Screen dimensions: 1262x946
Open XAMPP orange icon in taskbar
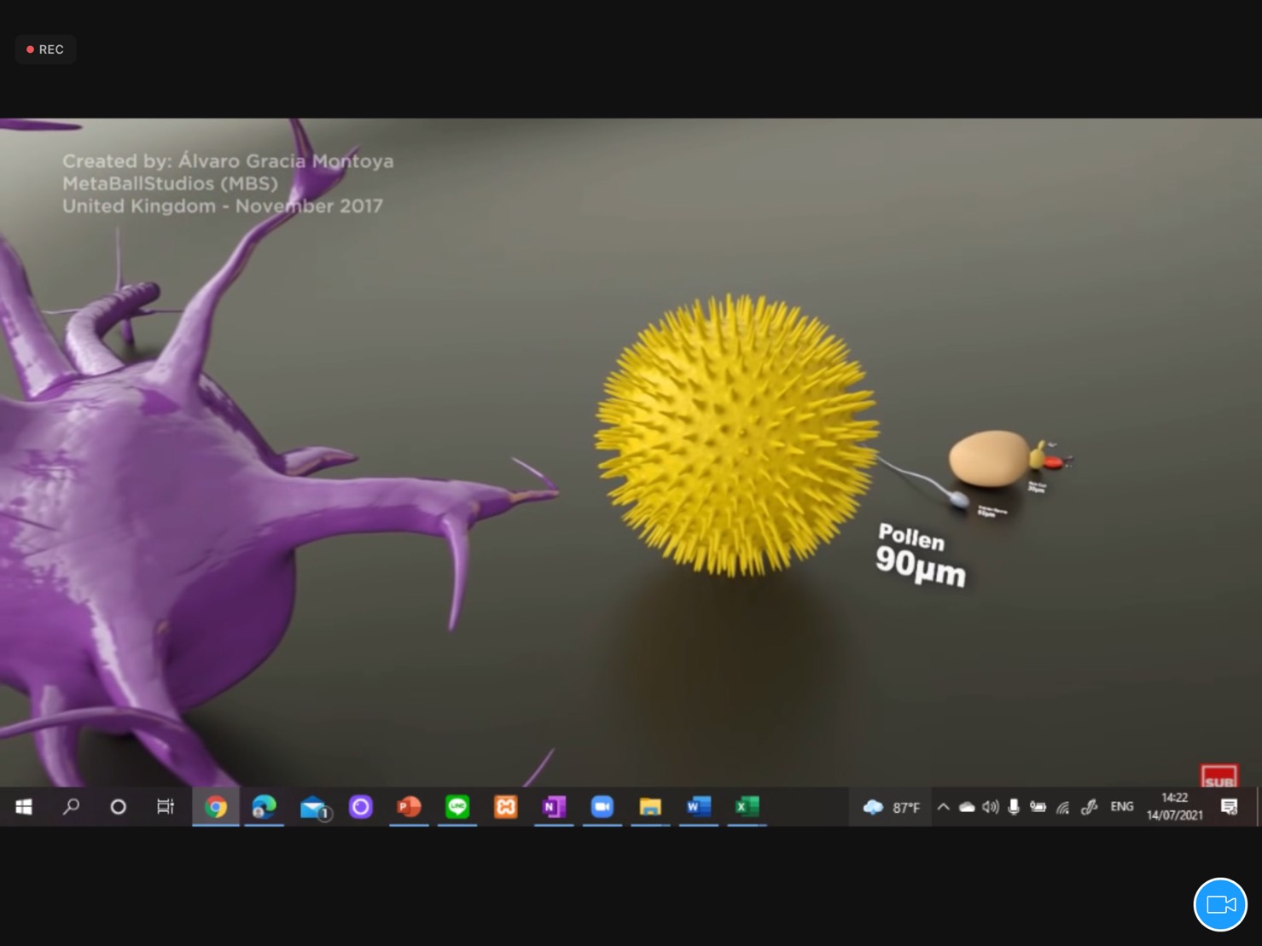pos(506,806)
